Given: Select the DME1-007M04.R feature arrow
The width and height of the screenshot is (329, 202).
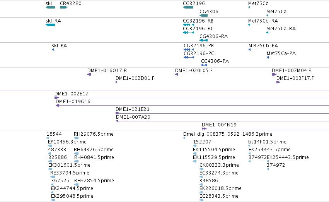Looking at the screenshot, I should point(274,74).
